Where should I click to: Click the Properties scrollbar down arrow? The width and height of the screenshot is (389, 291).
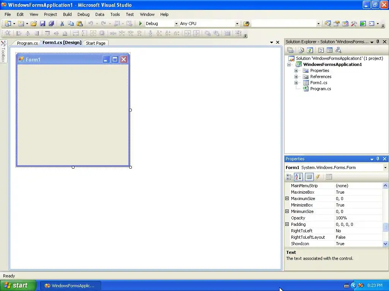(385, 244)
